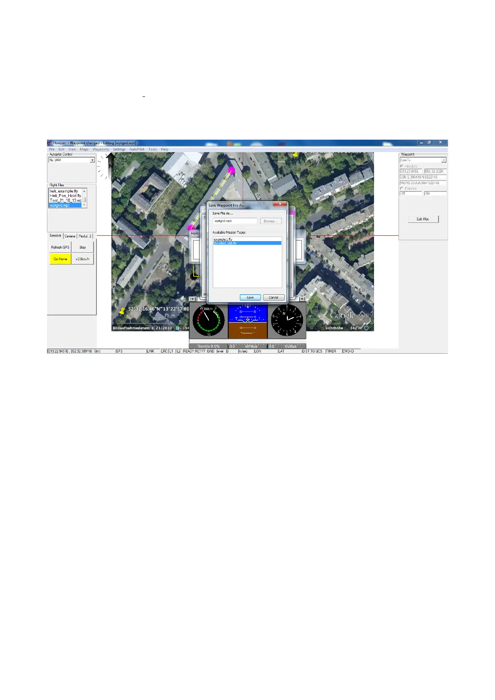The height and width of the screenshot is (700, 495).
Task: Click left collapse arrow above gauges
Action: point(193,299)
